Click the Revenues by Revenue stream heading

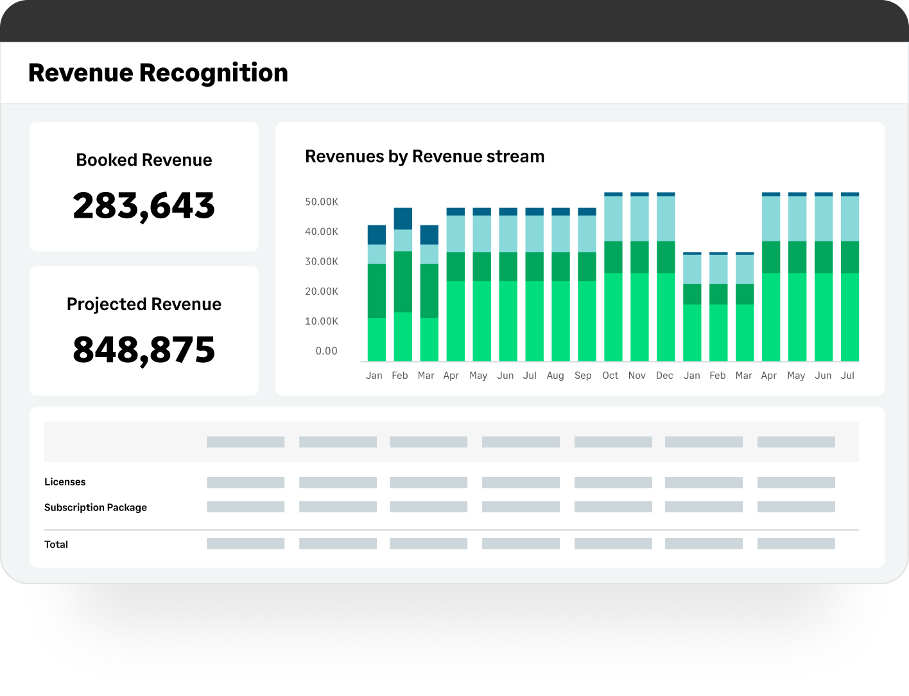(424, 157)
